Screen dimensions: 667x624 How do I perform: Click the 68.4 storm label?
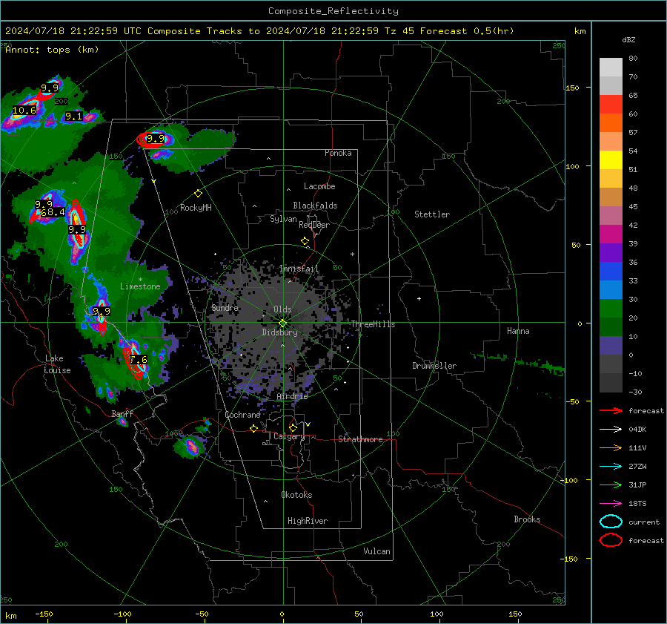(x=53, y=212)
